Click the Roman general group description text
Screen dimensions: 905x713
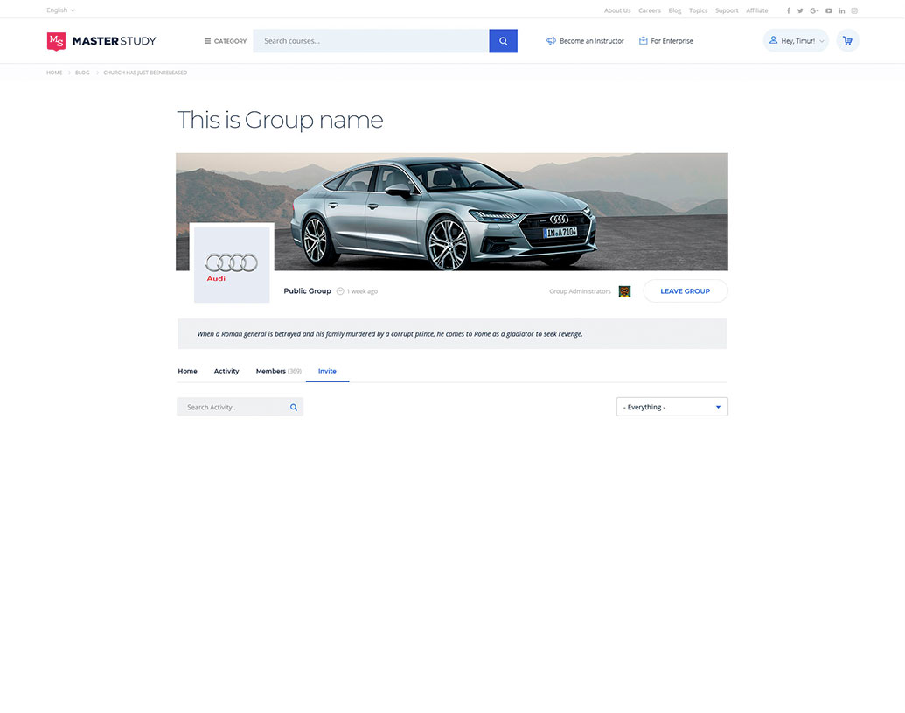click(x=390, y=333)
